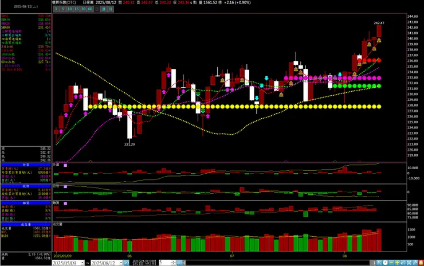
Task: Click the chart restore icon after the plus
Action: (x=403, y=263)
